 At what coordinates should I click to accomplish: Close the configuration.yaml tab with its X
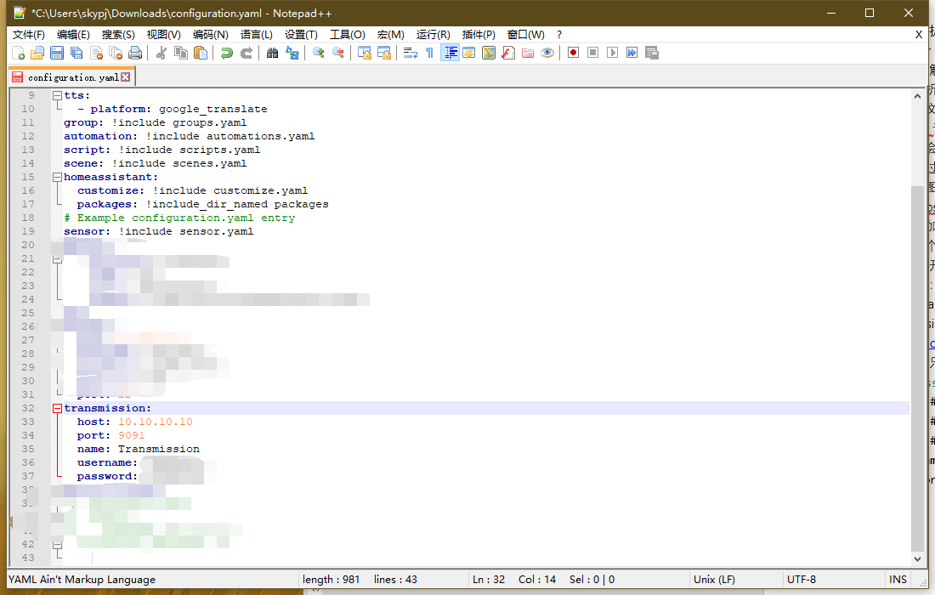(x=126, y=77)
